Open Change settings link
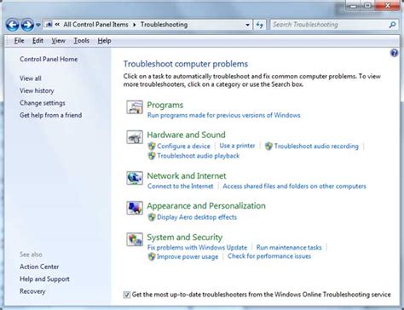Screen dimensions: 404x310 pyautogui.click(x=43, y=103)
